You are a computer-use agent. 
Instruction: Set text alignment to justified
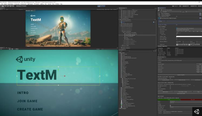coord(183,45)
